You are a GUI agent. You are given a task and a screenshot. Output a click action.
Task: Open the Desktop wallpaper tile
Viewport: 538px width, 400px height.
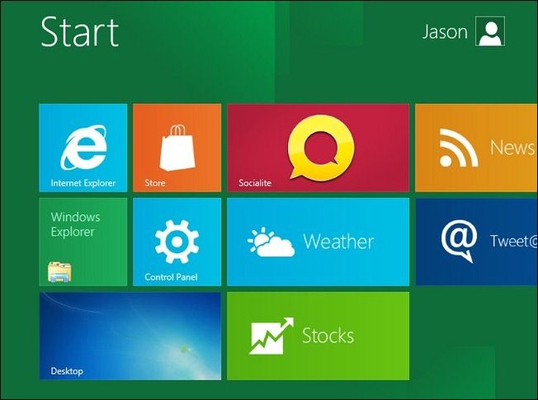click(130, 336)
